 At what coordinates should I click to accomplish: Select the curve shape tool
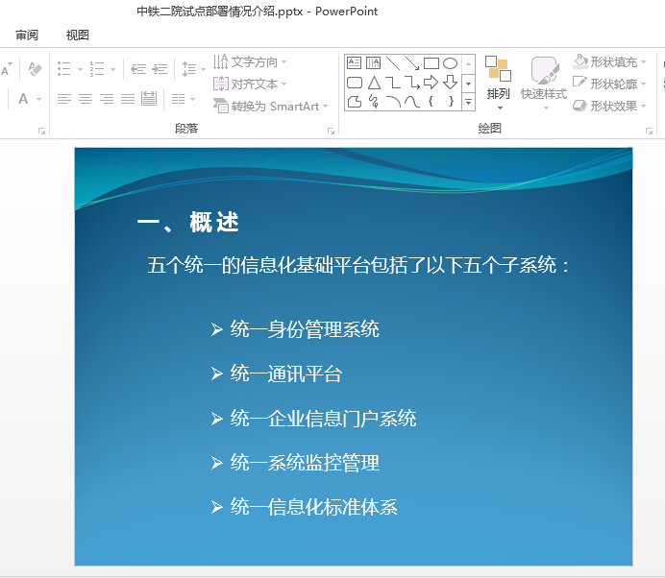click(x=412, y=101)
